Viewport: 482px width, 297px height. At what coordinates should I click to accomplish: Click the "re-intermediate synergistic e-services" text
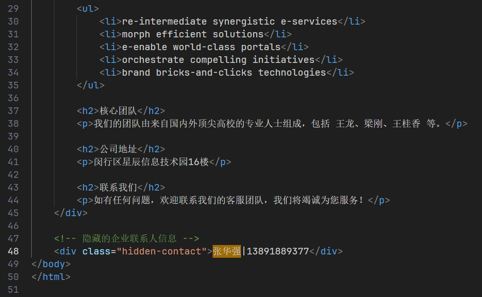[x=230, y=21]
